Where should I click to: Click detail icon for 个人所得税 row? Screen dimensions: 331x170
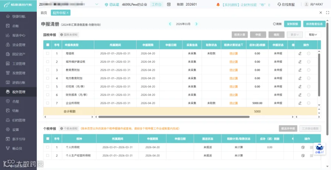click(303, 147)
